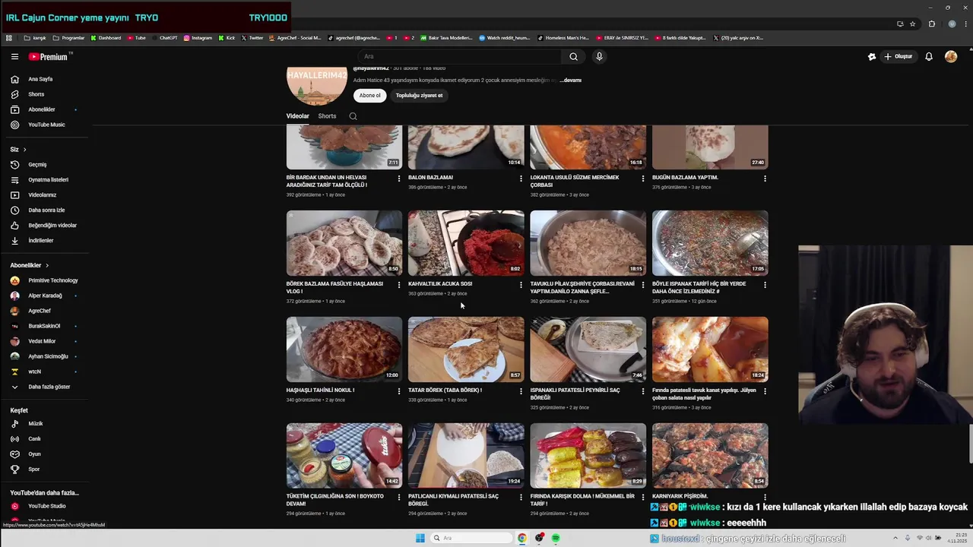Open Balon Bazlama video title

430,177
